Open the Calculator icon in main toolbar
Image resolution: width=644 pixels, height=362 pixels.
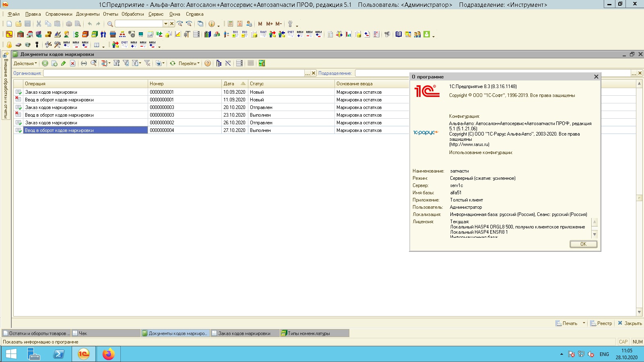230,24
